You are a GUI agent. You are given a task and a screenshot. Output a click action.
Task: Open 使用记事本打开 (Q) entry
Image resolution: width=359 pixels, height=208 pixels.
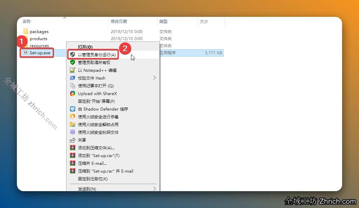click(113, 86)
